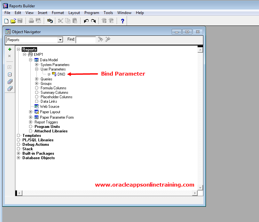
Task: Click the Cut scissors icon
Action: coord(61,21)
